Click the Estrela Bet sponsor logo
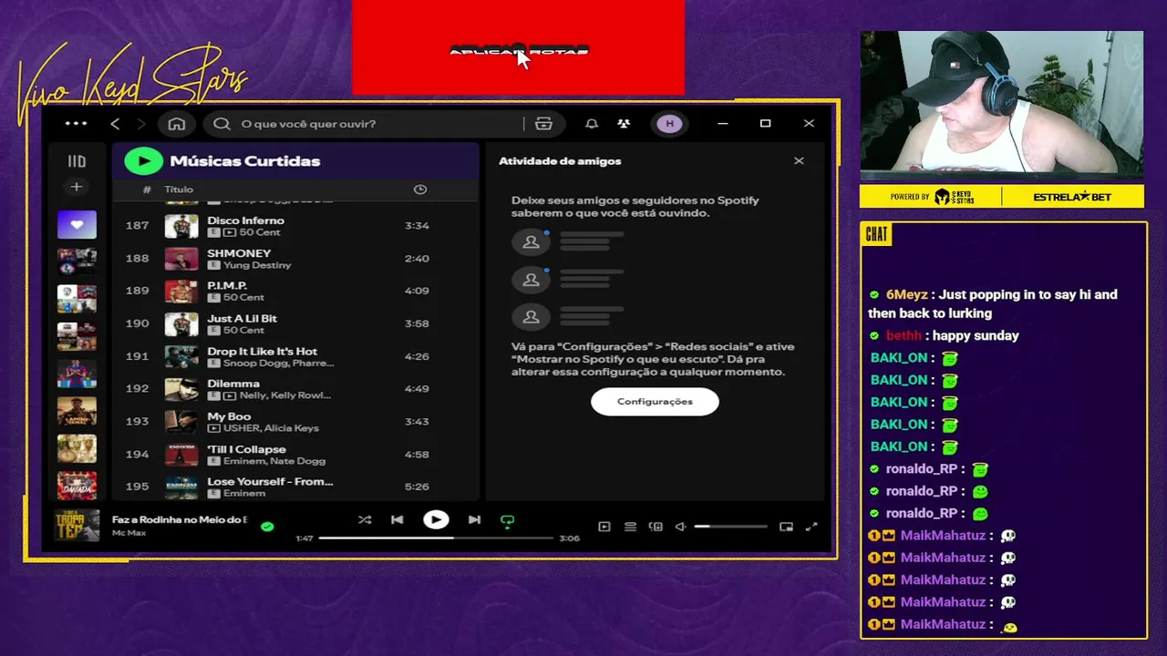1167x656 pixels. coord(1072,197)
